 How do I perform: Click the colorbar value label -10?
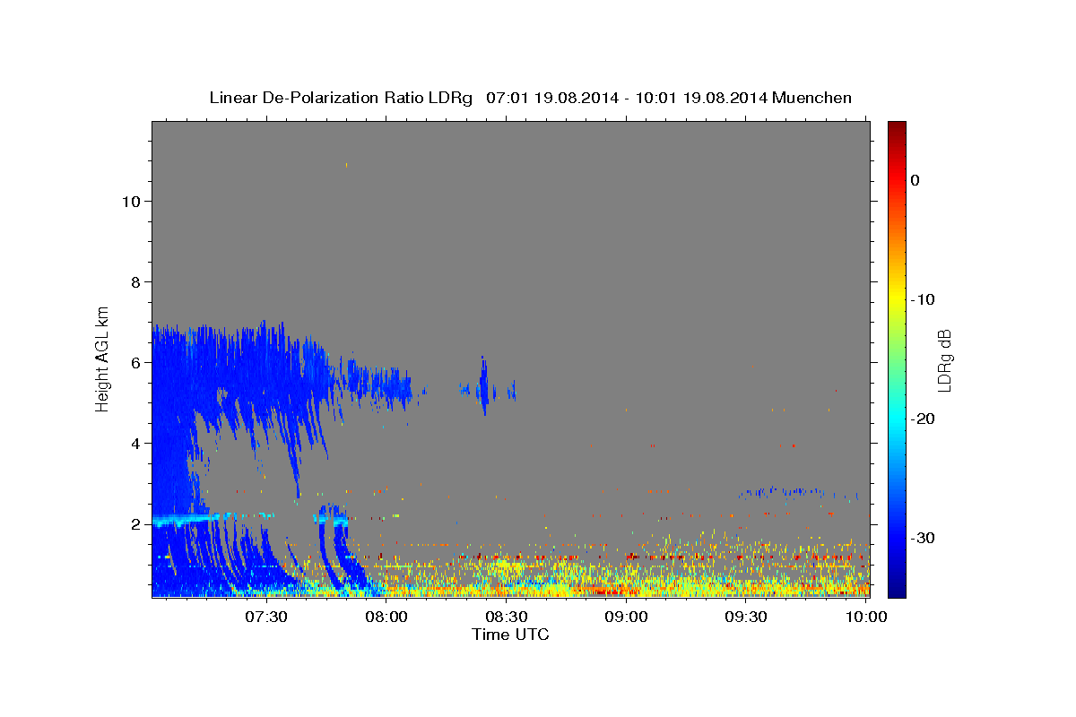(923, 299)
